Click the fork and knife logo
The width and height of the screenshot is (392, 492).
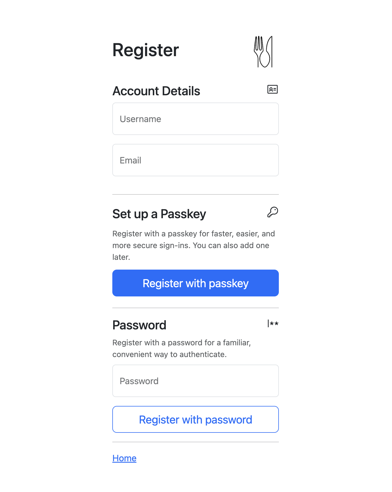[x=263, y=52]
